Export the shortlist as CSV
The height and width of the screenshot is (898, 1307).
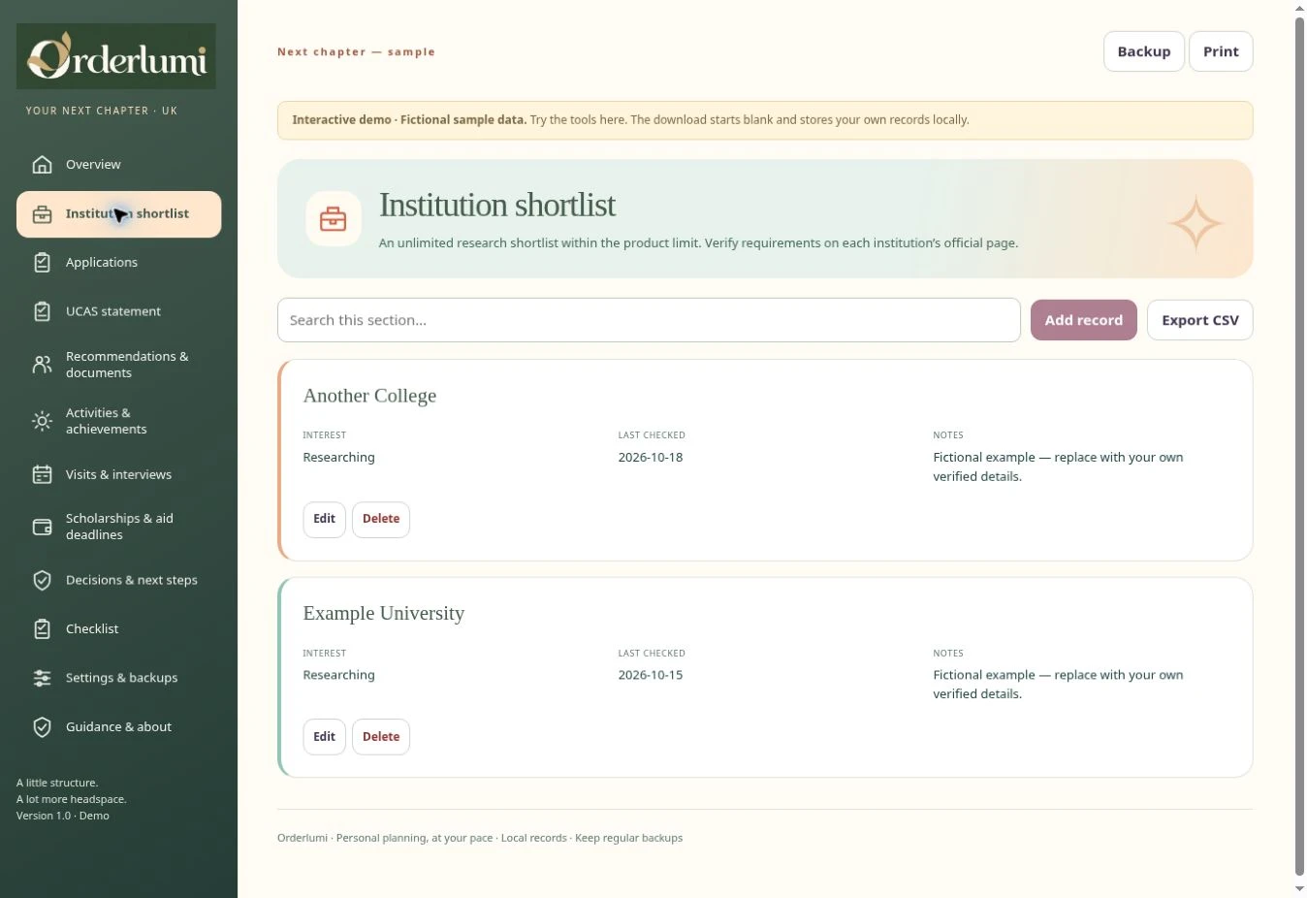tap(1200, 320)
